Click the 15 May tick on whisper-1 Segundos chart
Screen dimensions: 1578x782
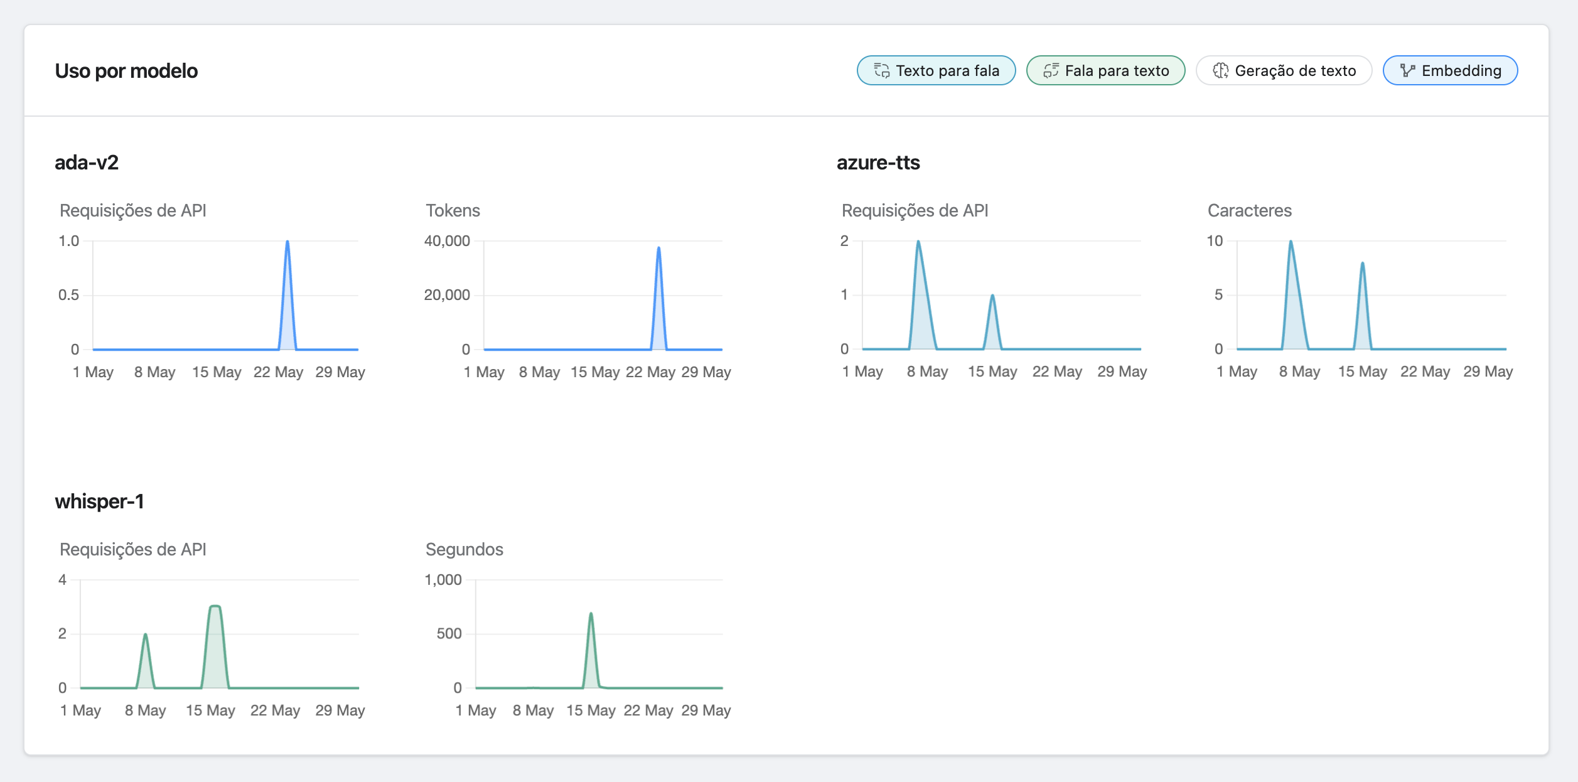pos(591,710)
